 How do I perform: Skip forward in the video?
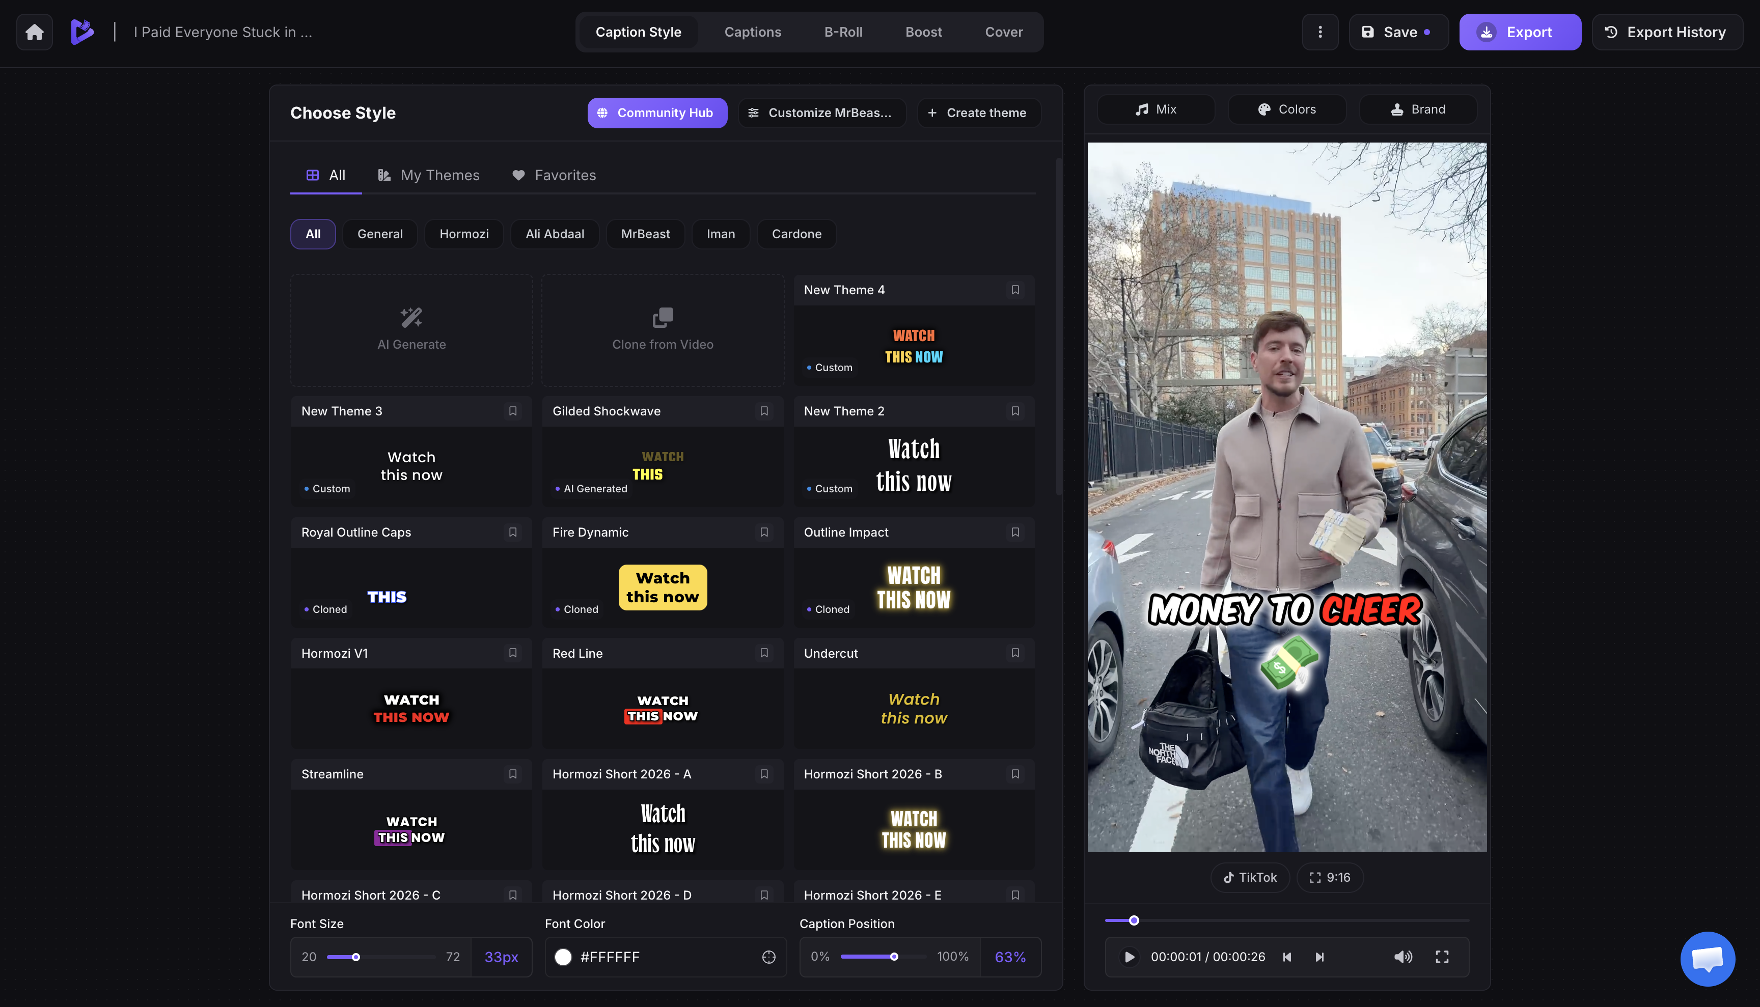(x=1319, y=957)
